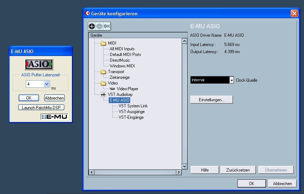Click OK in the E-MU ASIO window
Viewport: 304px width, 194px height.
(x=29, y=98)
